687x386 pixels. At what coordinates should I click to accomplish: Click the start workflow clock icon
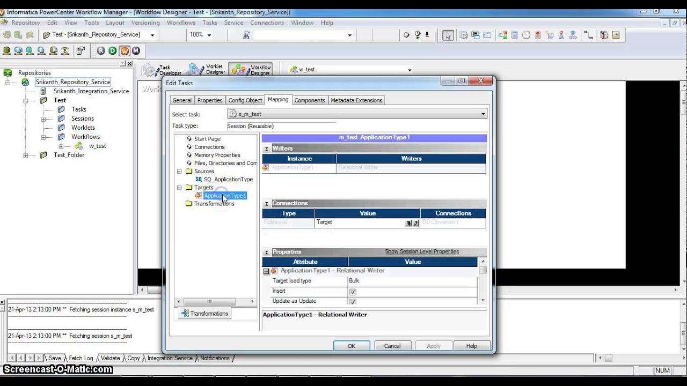418,35
